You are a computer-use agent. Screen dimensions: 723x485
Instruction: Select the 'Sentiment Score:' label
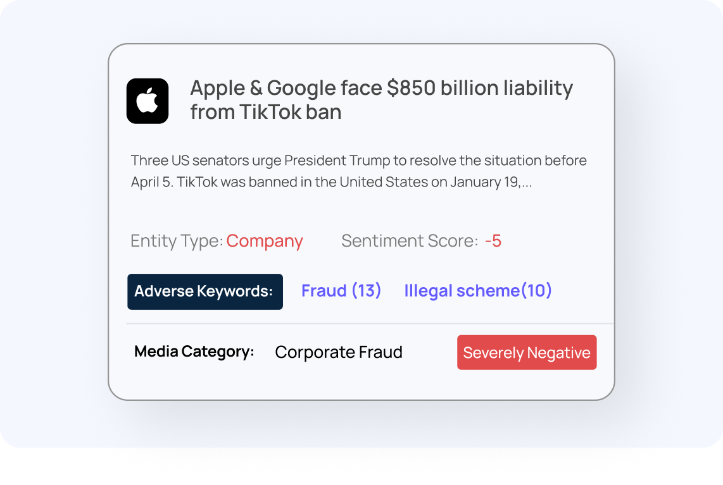tap(410, 241)
